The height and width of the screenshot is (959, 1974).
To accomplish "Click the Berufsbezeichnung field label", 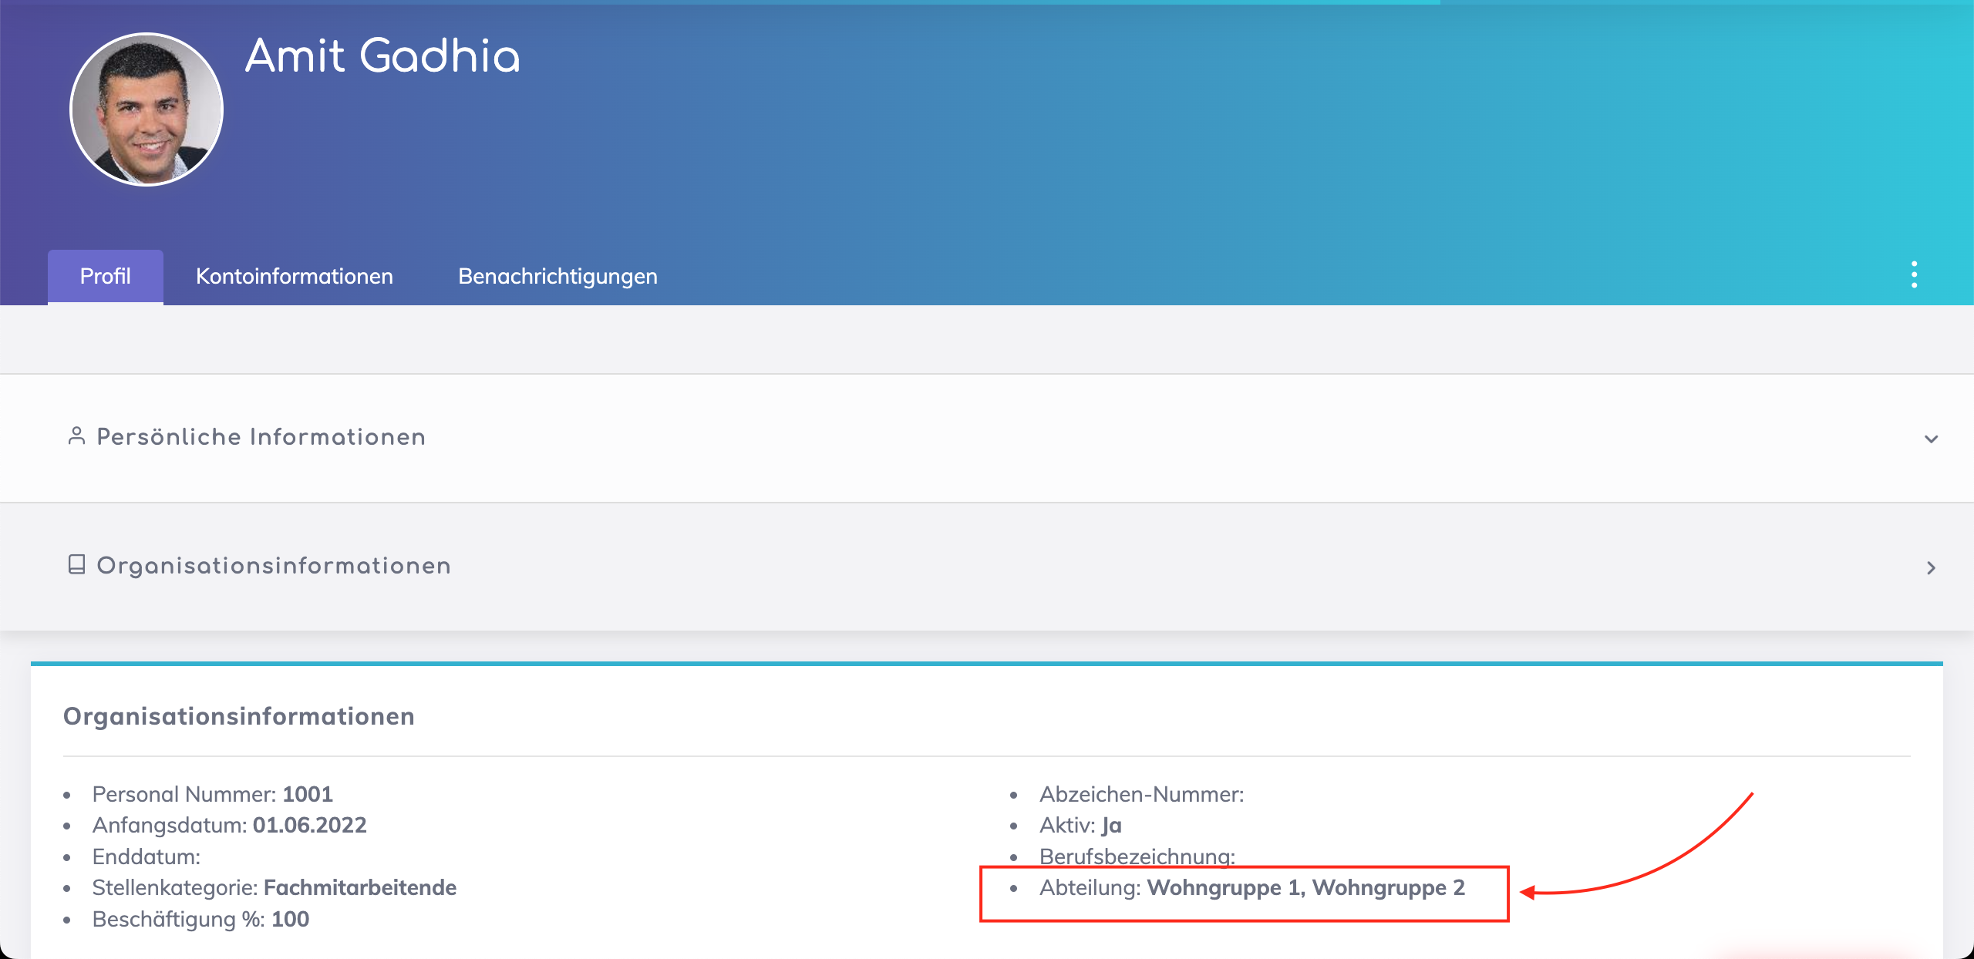I will click(1137, 856).
